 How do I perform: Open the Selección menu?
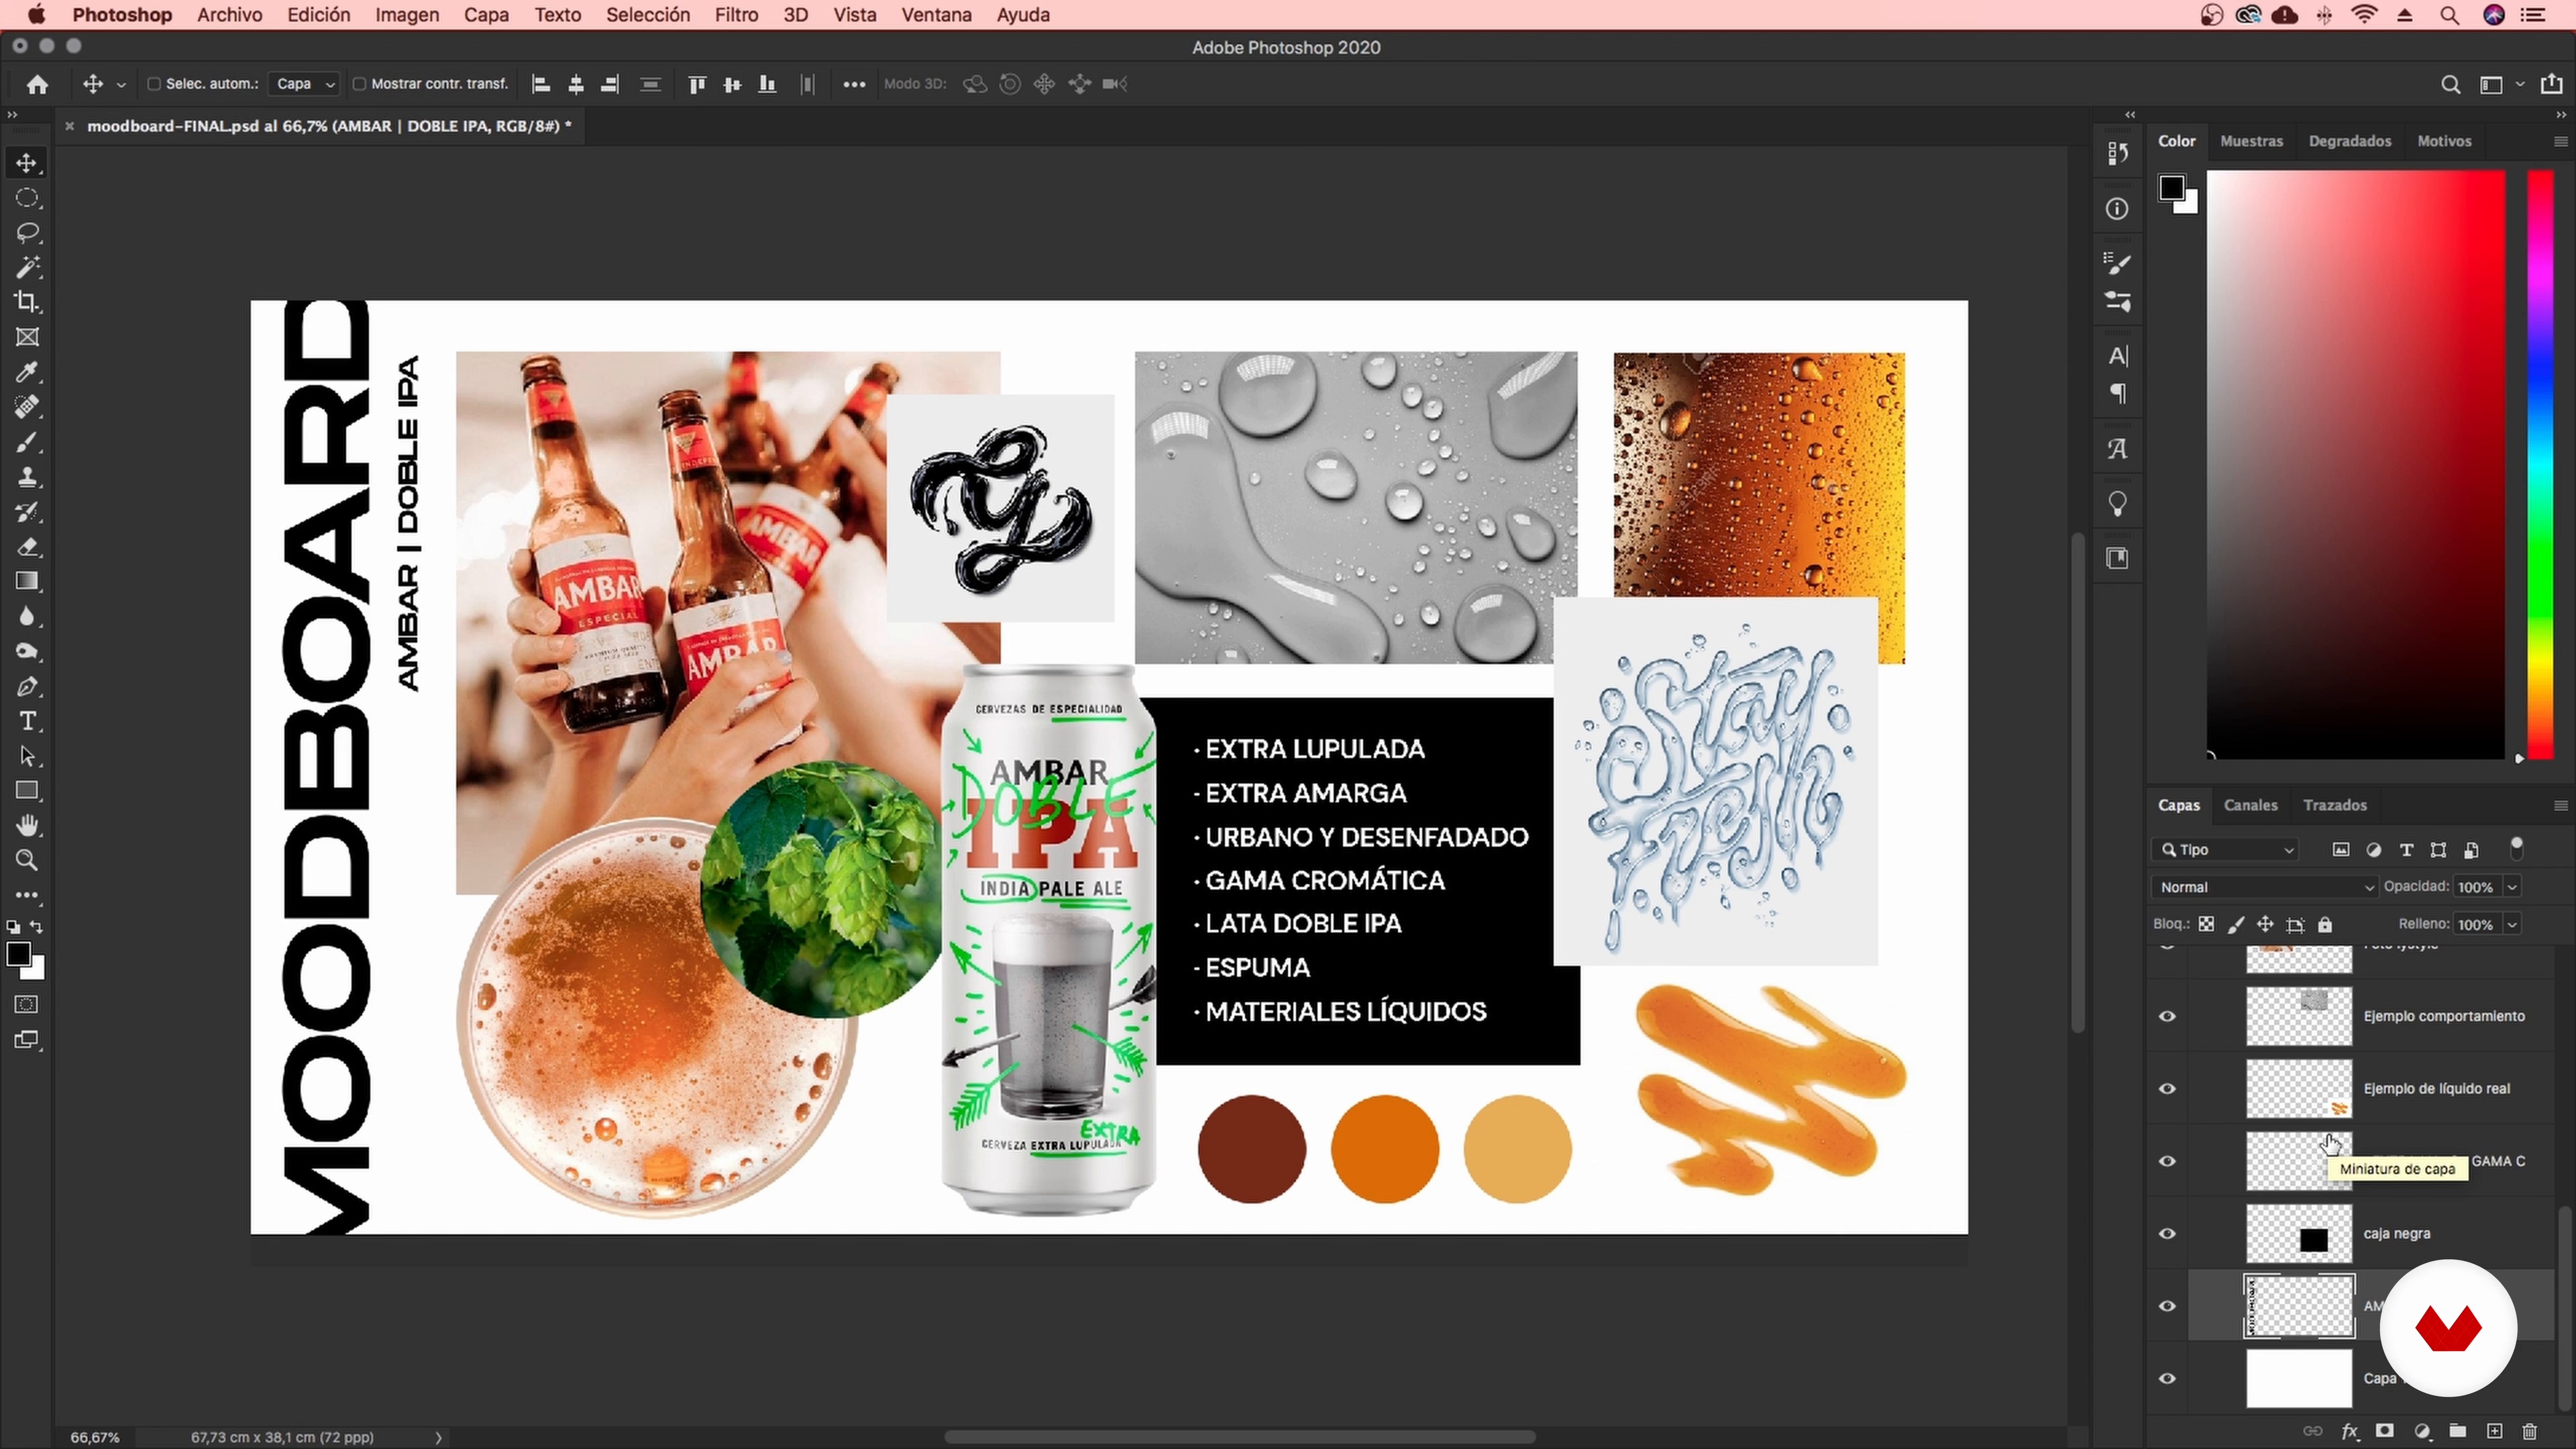point(648,15)
